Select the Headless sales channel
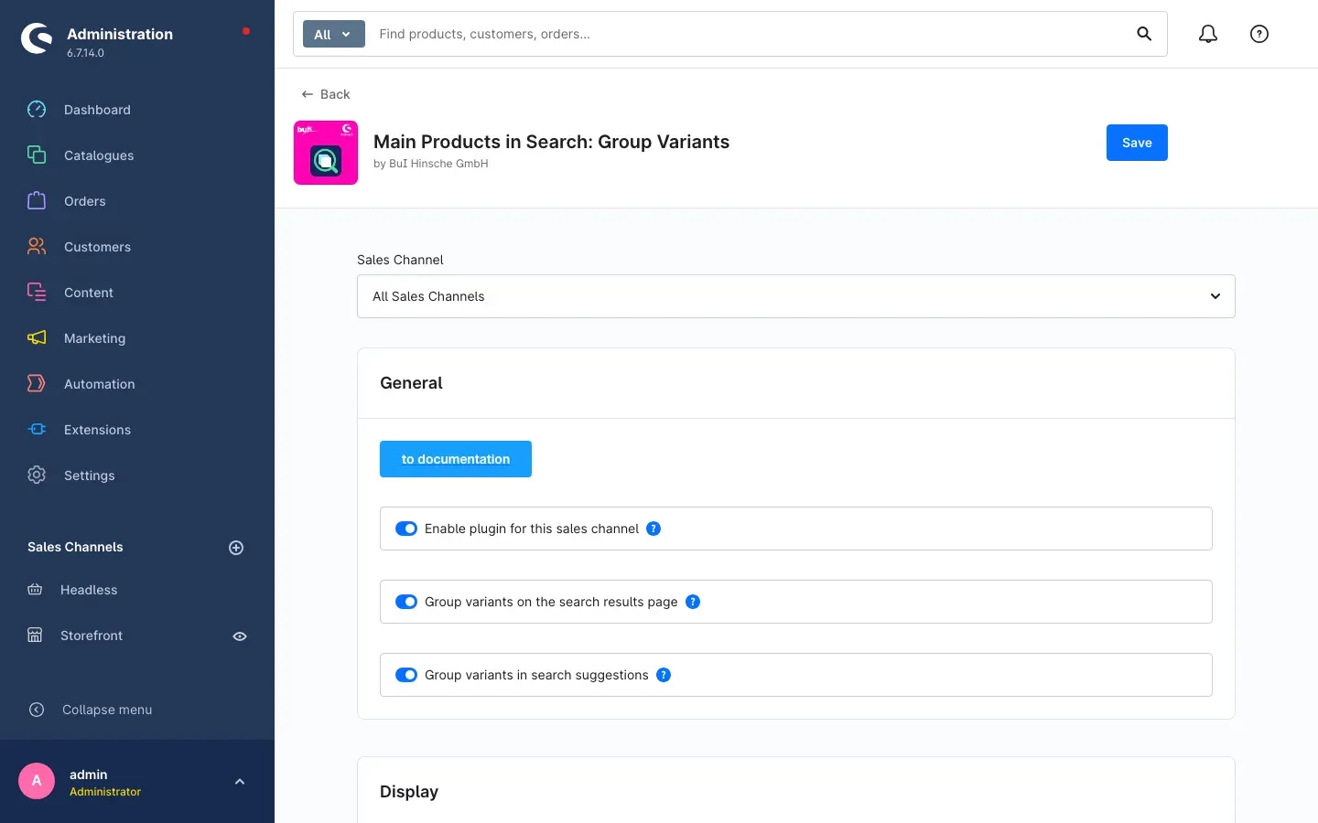This screenshot has height=823, width=1318. pyautogui.click(x=89, y=590)
